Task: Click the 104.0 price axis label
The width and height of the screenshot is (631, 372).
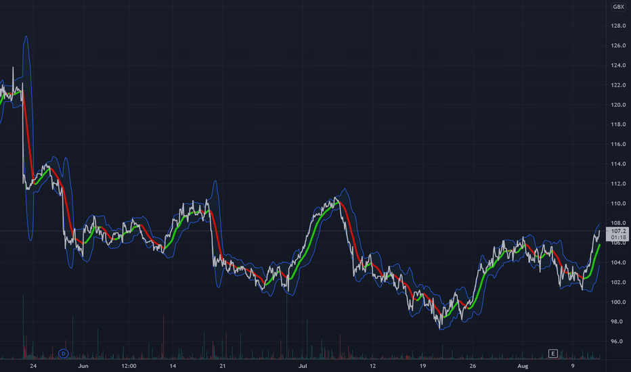Action: [618, 262]
